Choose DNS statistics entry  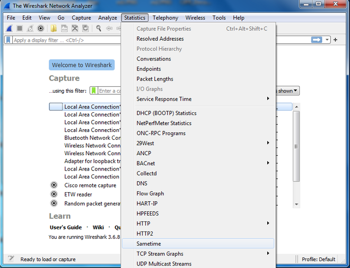coord(198,183)
